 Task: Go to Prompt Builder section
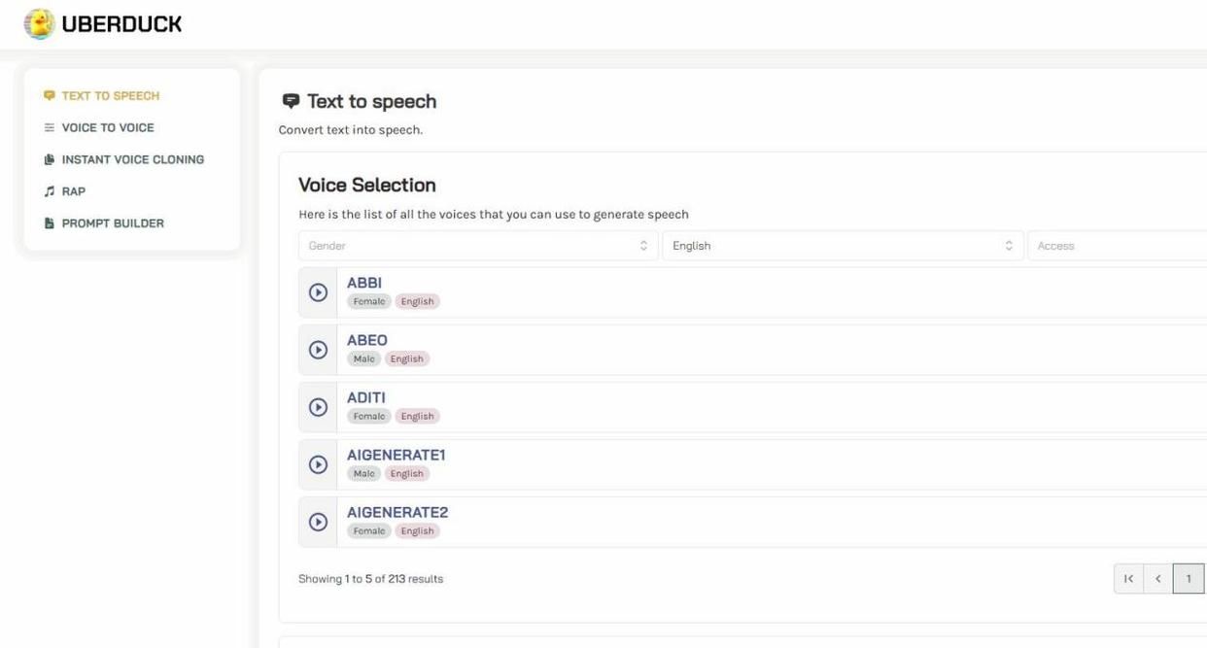click(113, 223)
